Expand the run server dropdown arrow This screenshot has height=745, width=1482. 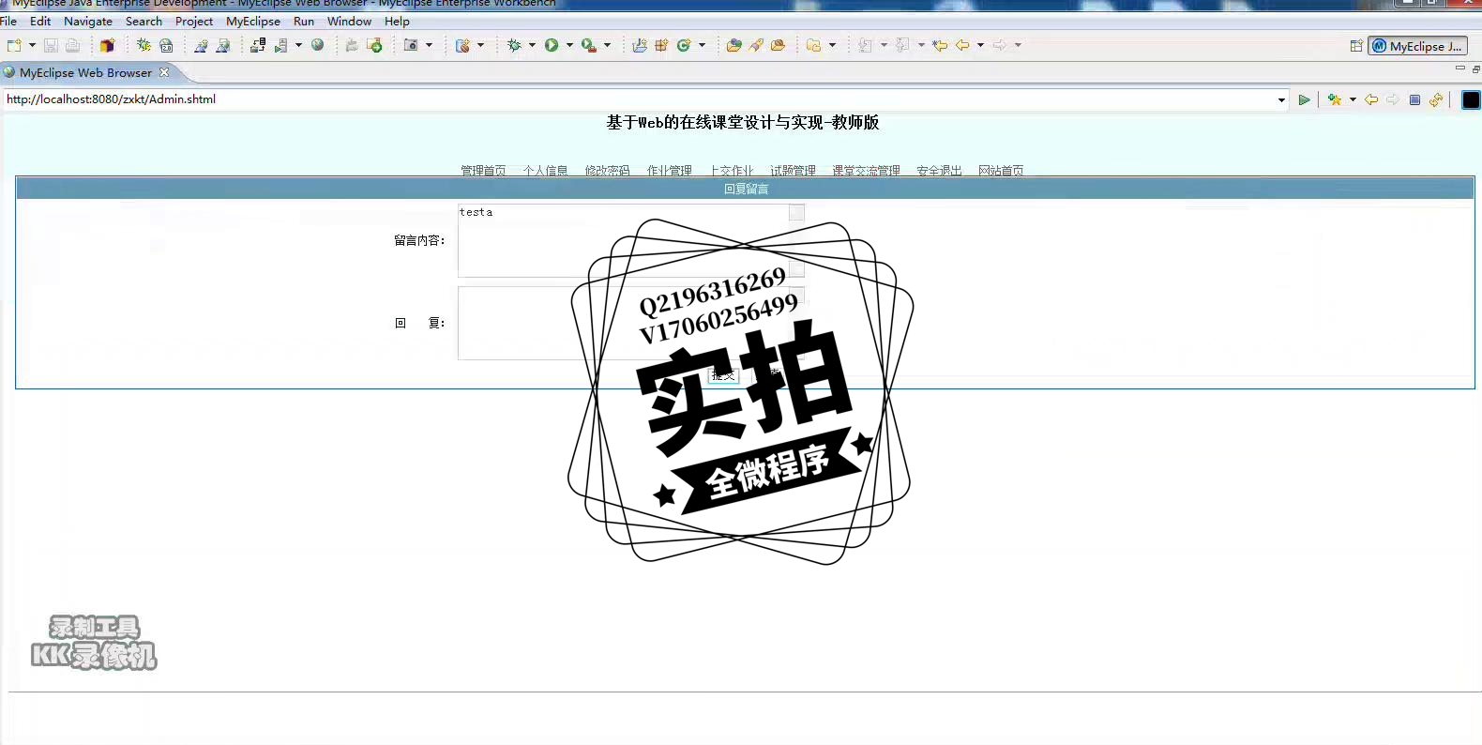tap(298, 45)
